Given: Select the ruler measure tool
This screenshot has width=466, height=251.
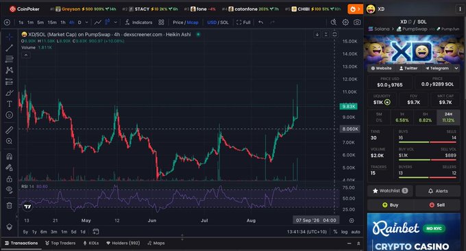Looking at the screenshot, I should coord(9,130).
